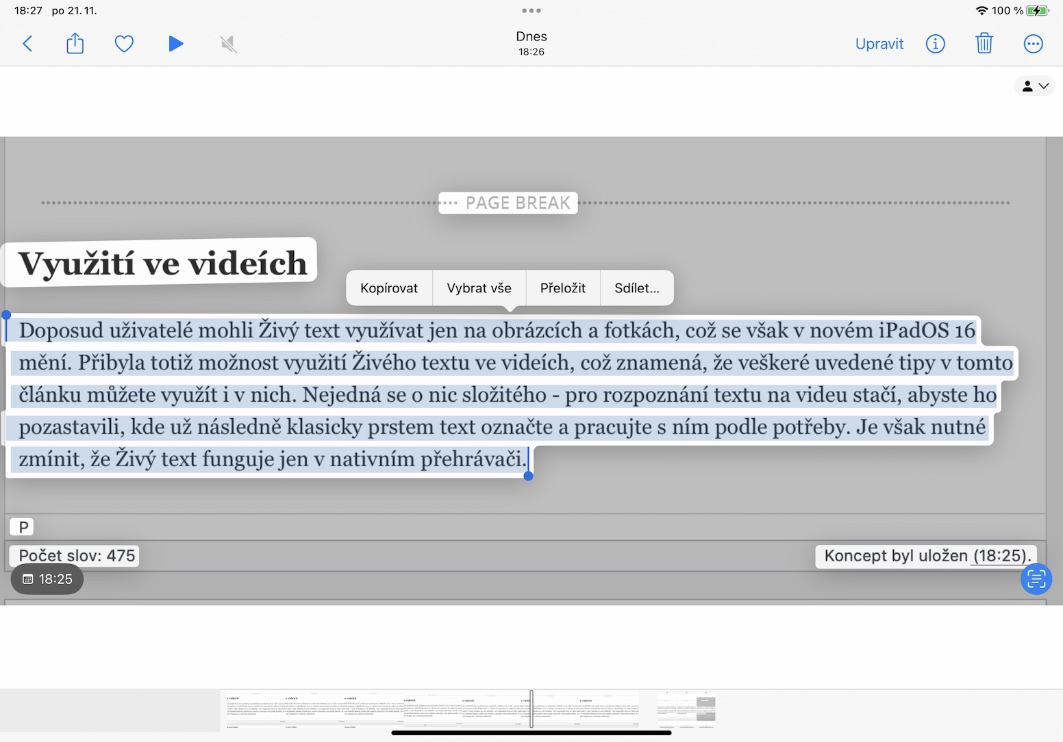Tap the 'Počet slov: 475' text
This screenshot has width=1063, height=742.
77,555
